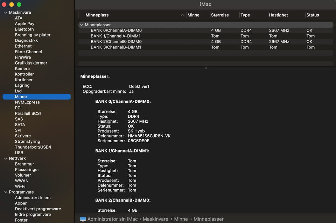The width and height of the screenshot is (336, 223).
Task: Select the highlighted Minne item
Action: click(x=36, y=96)
